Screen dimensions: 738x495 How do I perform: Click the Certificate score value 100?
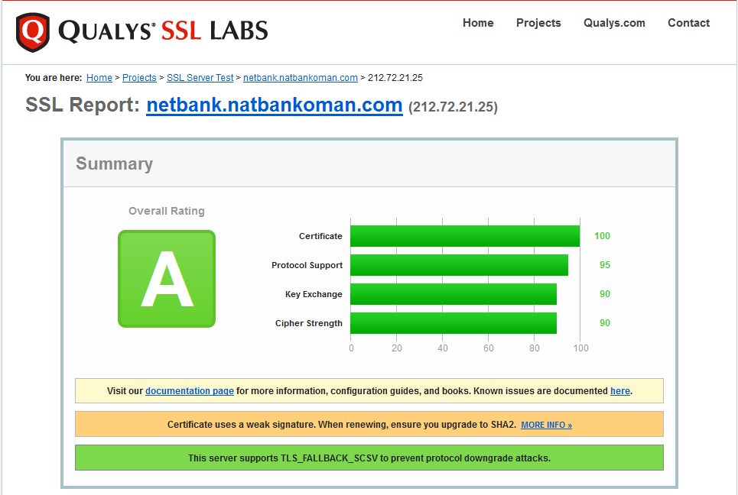pyautogui.click(x=602, y=236)
